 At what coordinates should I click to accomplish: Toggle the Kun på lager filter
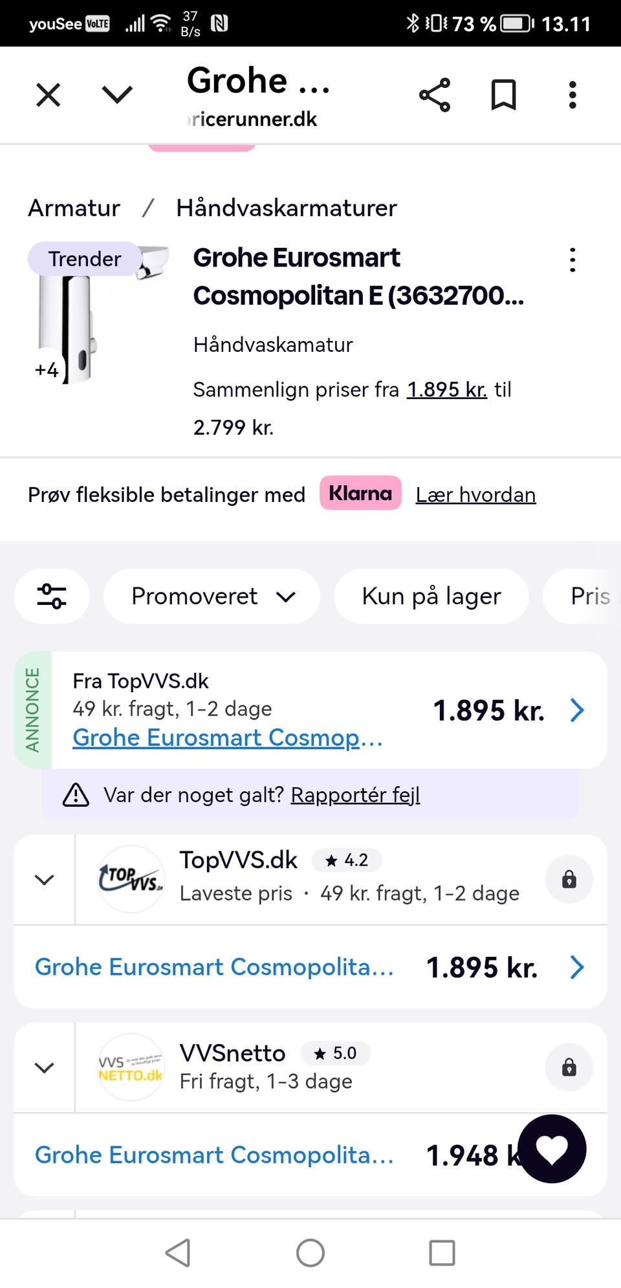click(x=431, y=596)
